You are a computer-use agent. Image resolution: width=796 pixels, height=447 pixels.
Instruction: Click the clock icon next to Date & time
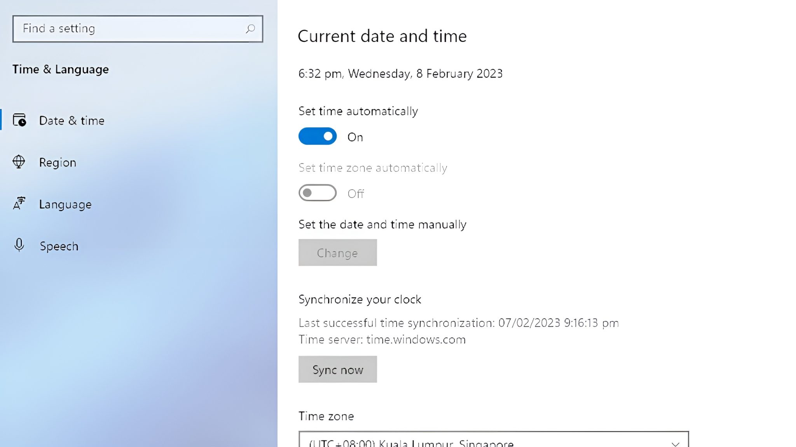point(19,120)
